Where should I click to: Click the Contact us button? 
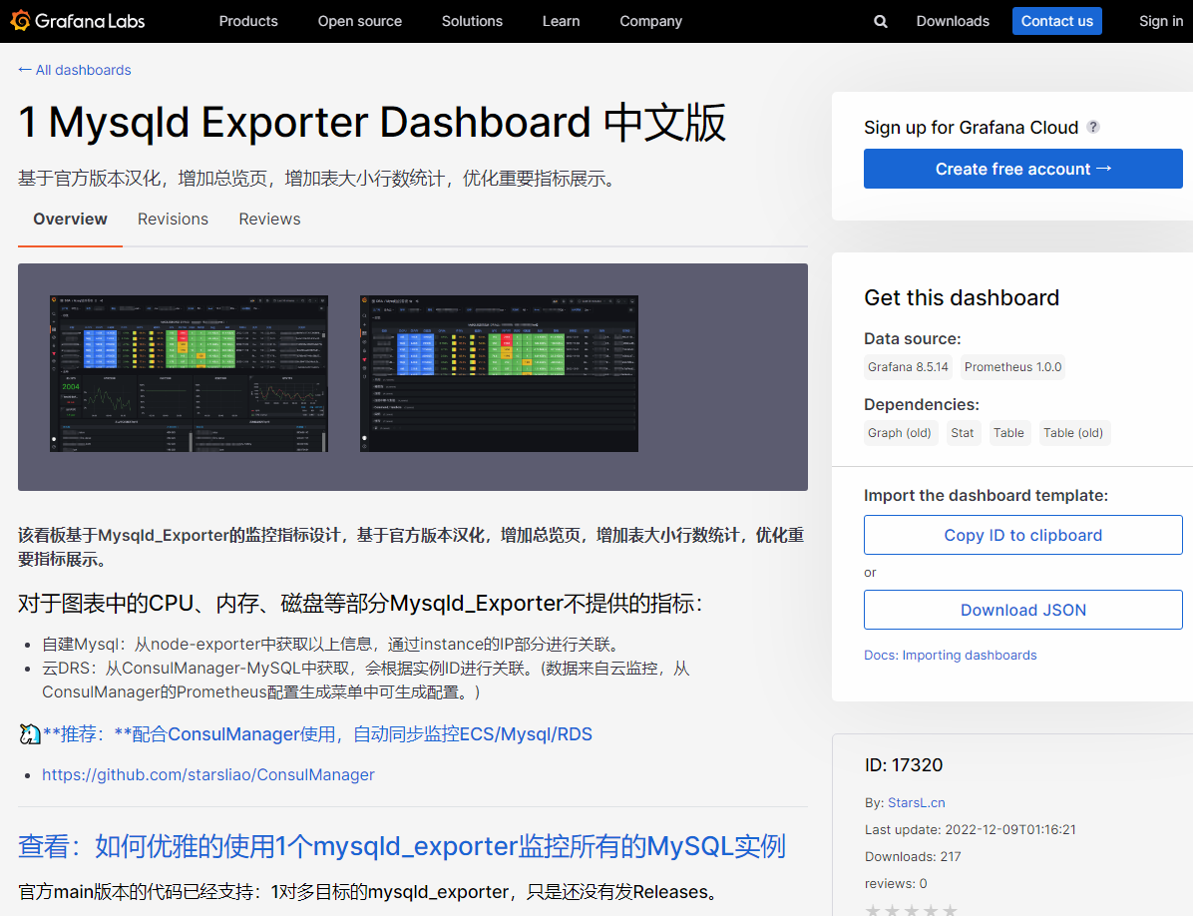1056,21
